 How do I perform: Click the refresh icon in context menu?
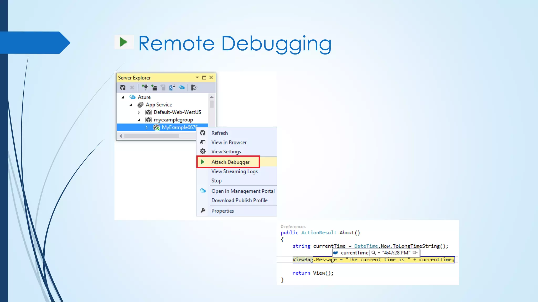pyautogui.click(x=203, y=133)
